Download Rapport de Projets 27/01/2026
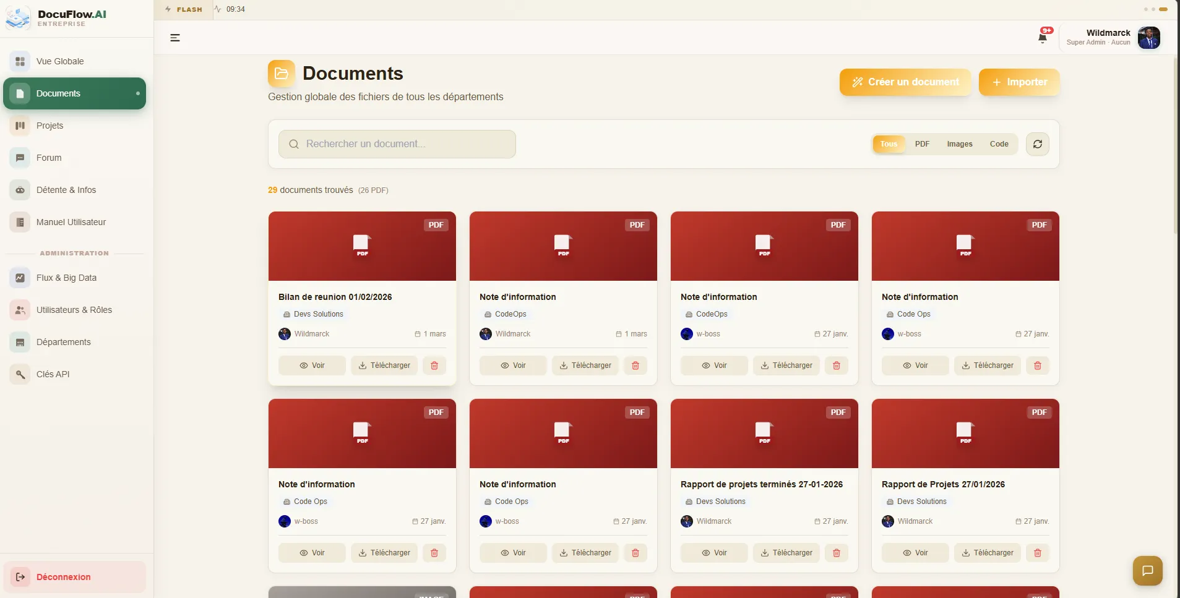Viewport: 1180px width, 598px height. tap(988, 553)
